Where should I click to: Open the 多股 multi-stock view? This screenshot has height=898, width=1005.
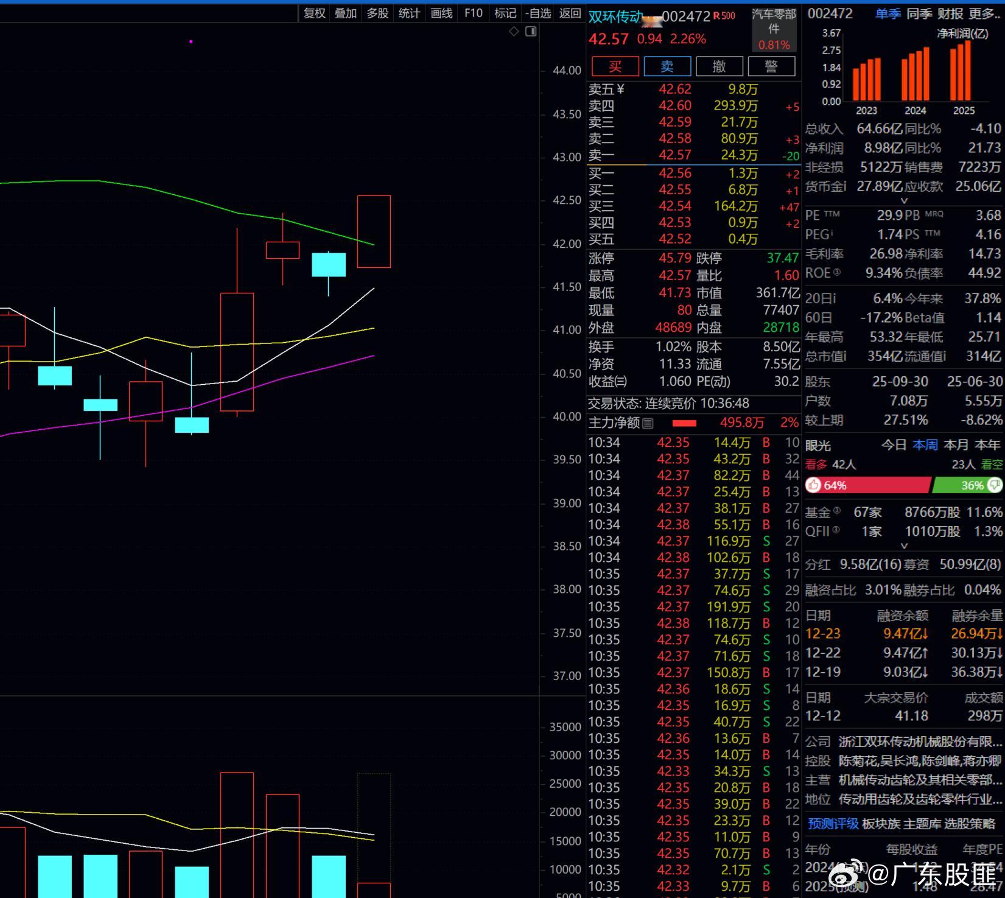(377, 13)
